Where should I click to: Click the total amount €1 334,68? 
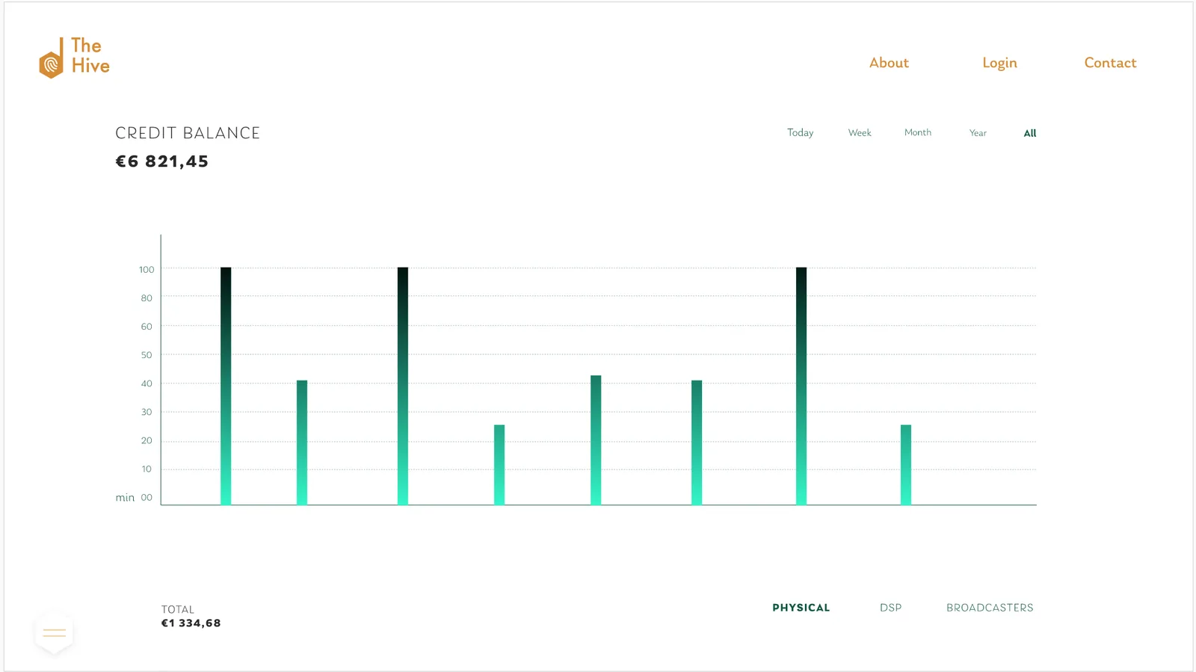[x=191, y=623]
